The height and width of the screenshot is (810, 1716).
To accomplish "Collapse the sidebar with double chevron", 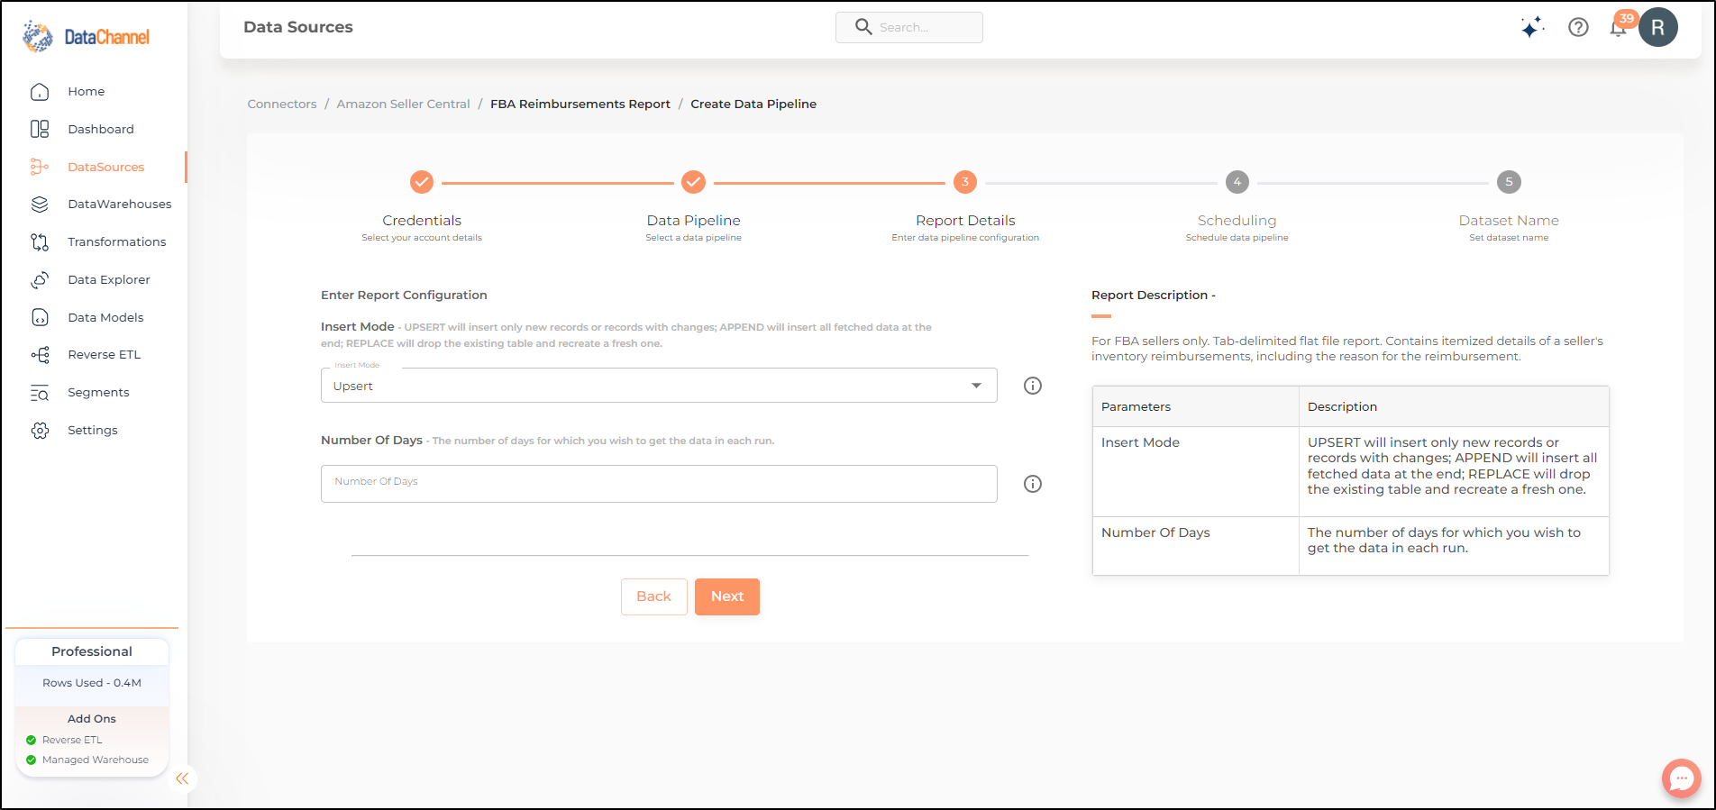I will [182, 778].
